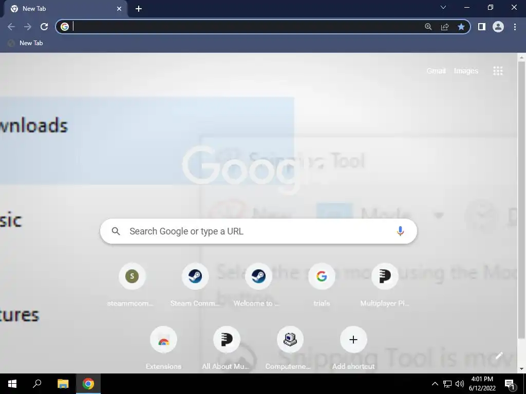Viewport: 526px width, 394px height.
Task: Open the profile avatar menu
Action: coord(498,27)
